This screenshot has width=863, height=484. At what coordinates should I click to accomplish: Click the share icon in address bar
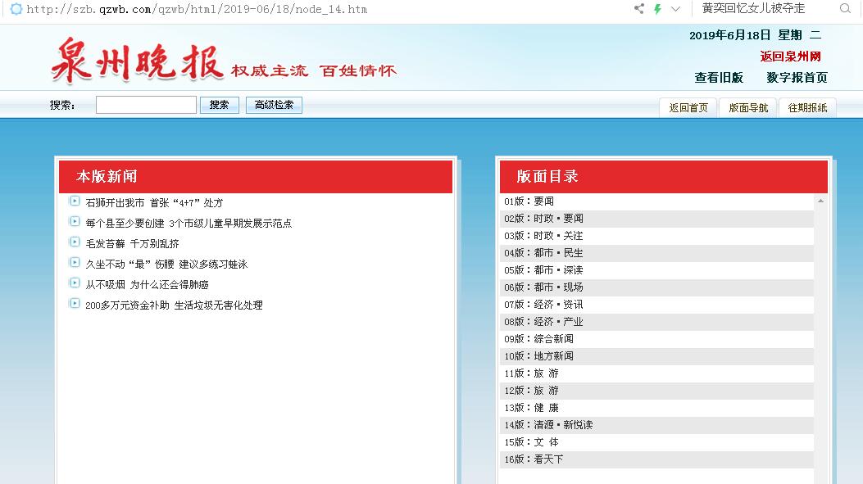click(x=639, y=9)
